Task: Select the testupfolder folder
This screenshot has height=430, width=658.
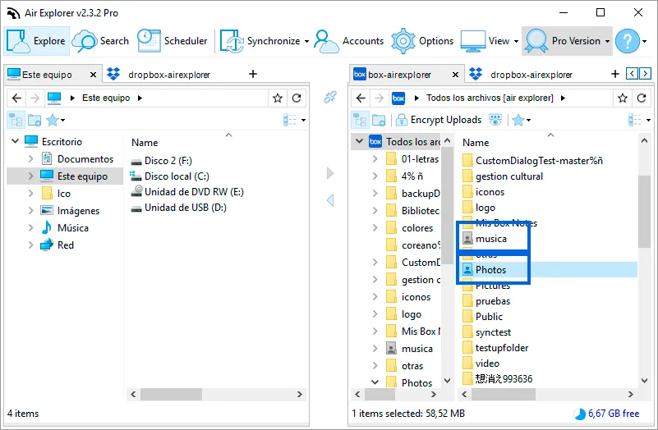Action: 502,348
